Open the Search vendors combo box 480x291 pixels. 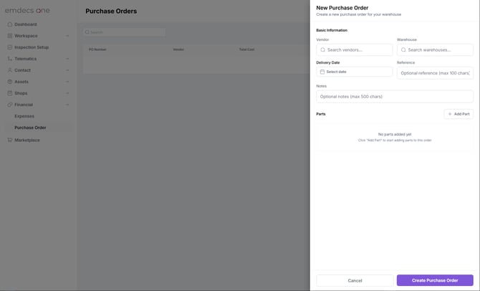pyautogui.click(x=354, y=49)
